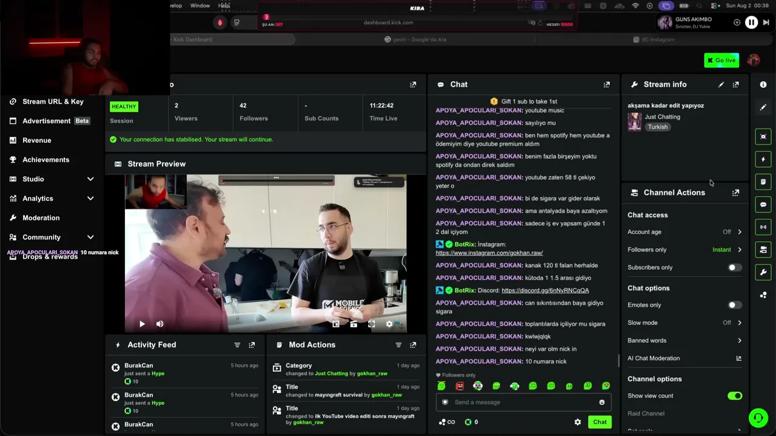
Task: Click the pencil edit icon in right sidebar
Action: click(763, 107)
